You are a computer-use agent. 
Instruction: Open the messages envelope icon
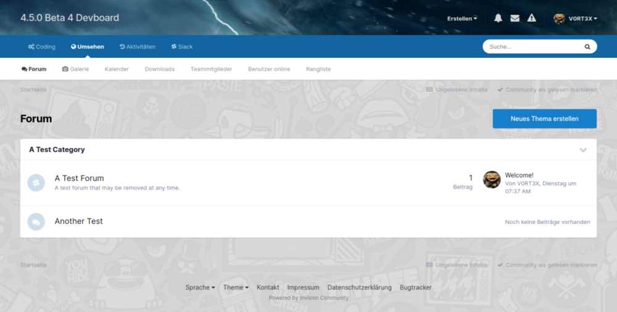[x=515, y=18]
